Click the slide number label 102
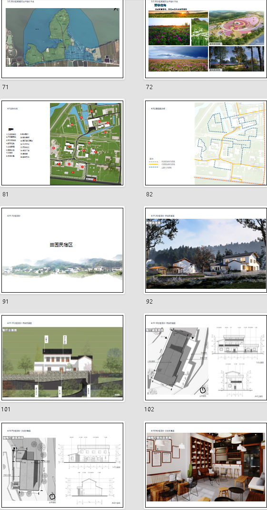This screenshot has width=267, height=510. point(149,409)
